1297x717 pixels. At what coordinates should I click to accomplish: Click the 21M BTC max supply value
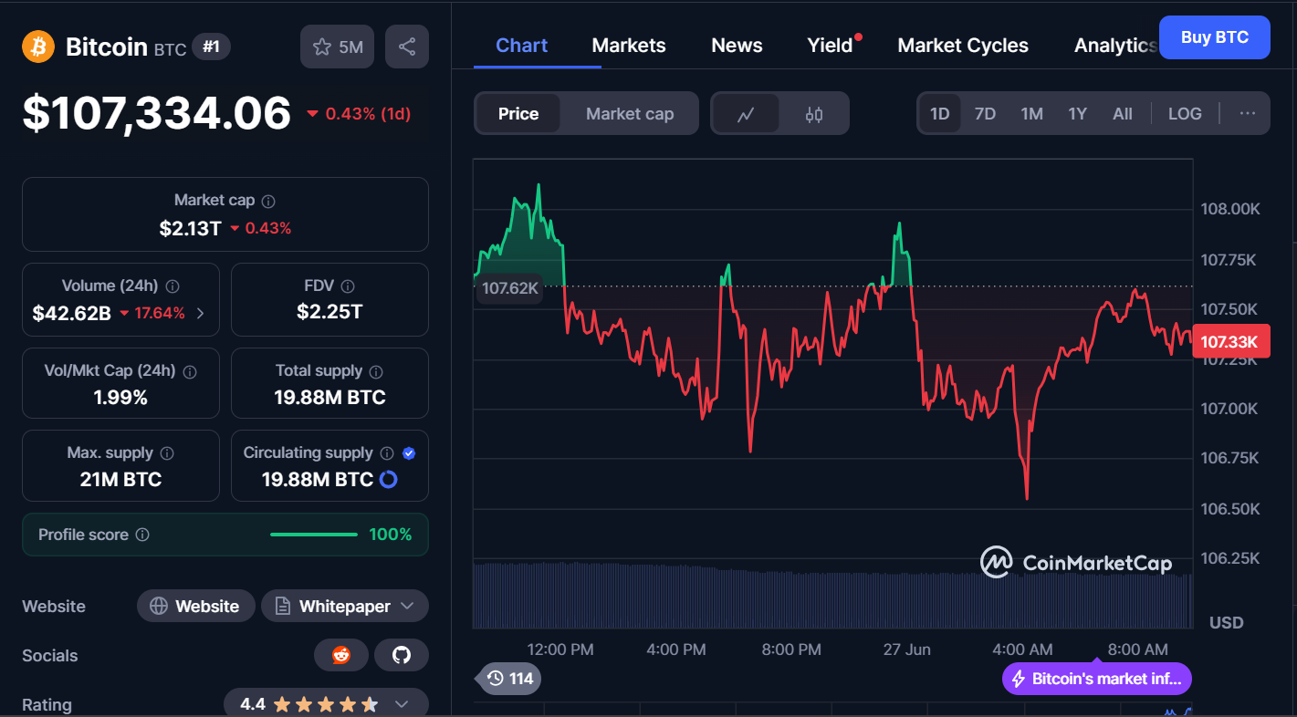(x=120, y=479)
